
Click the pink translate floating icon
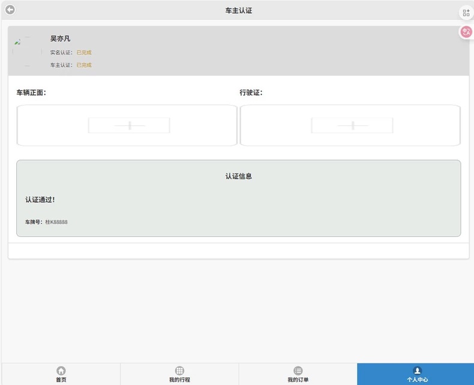[466, 31]
